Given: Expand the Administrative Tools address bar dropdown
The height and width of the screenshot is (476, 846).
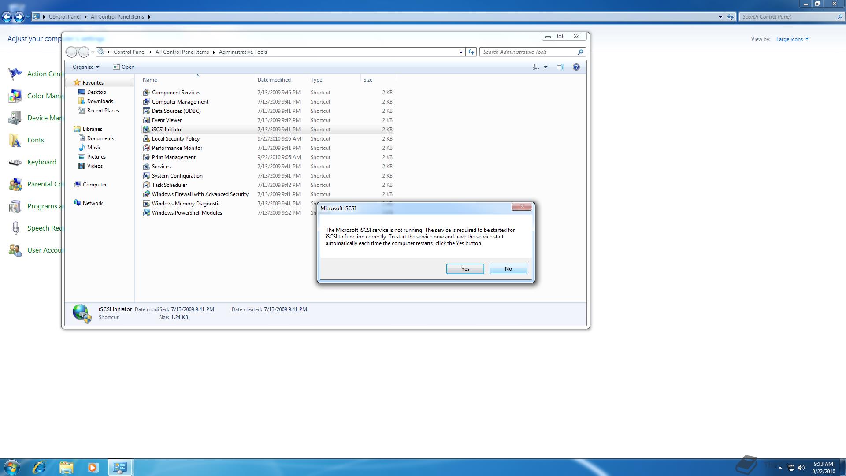Looking at the screenshot, I should coord(461,52).
